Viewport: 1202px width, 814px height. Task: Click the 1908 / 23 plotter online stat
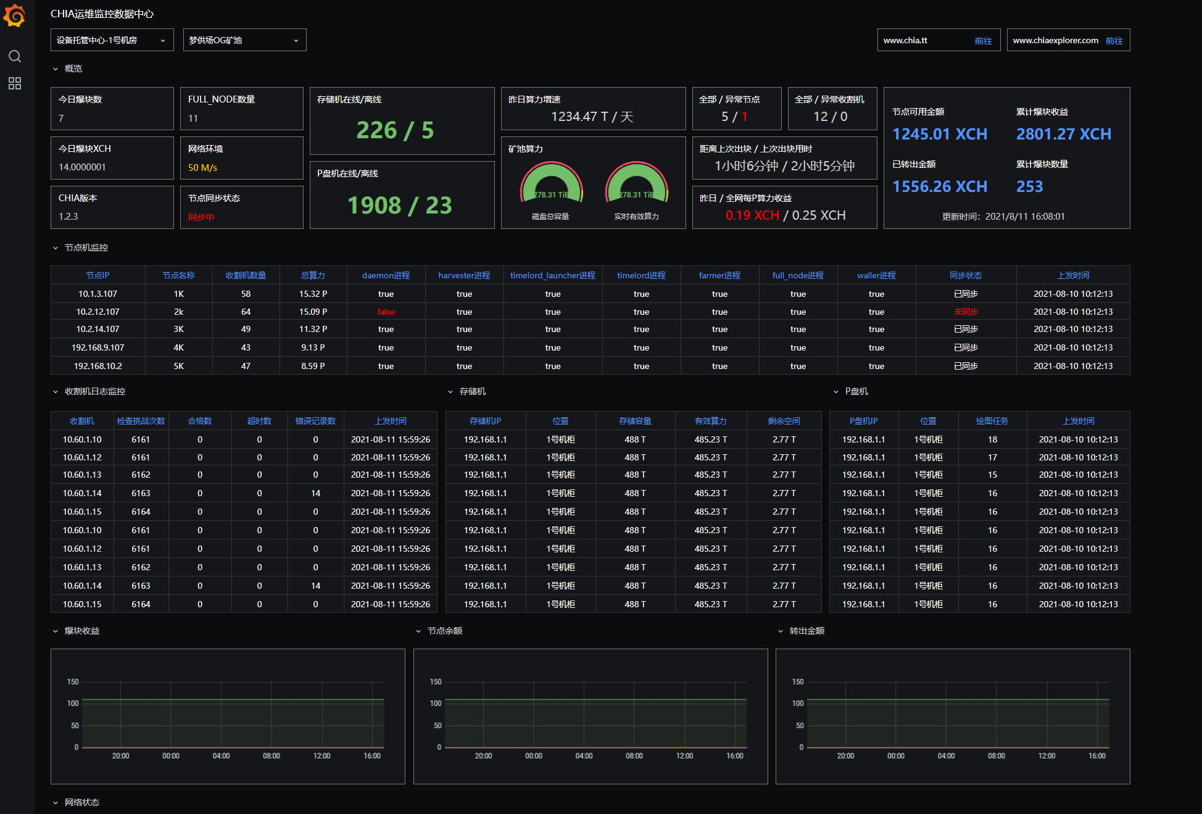pos(400,205)
